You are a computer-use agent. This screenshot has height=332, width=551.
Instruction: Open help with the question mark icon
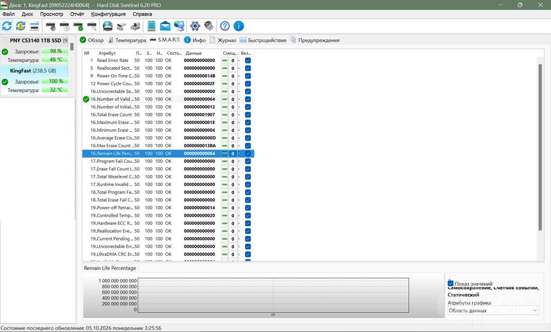point(225,26)
